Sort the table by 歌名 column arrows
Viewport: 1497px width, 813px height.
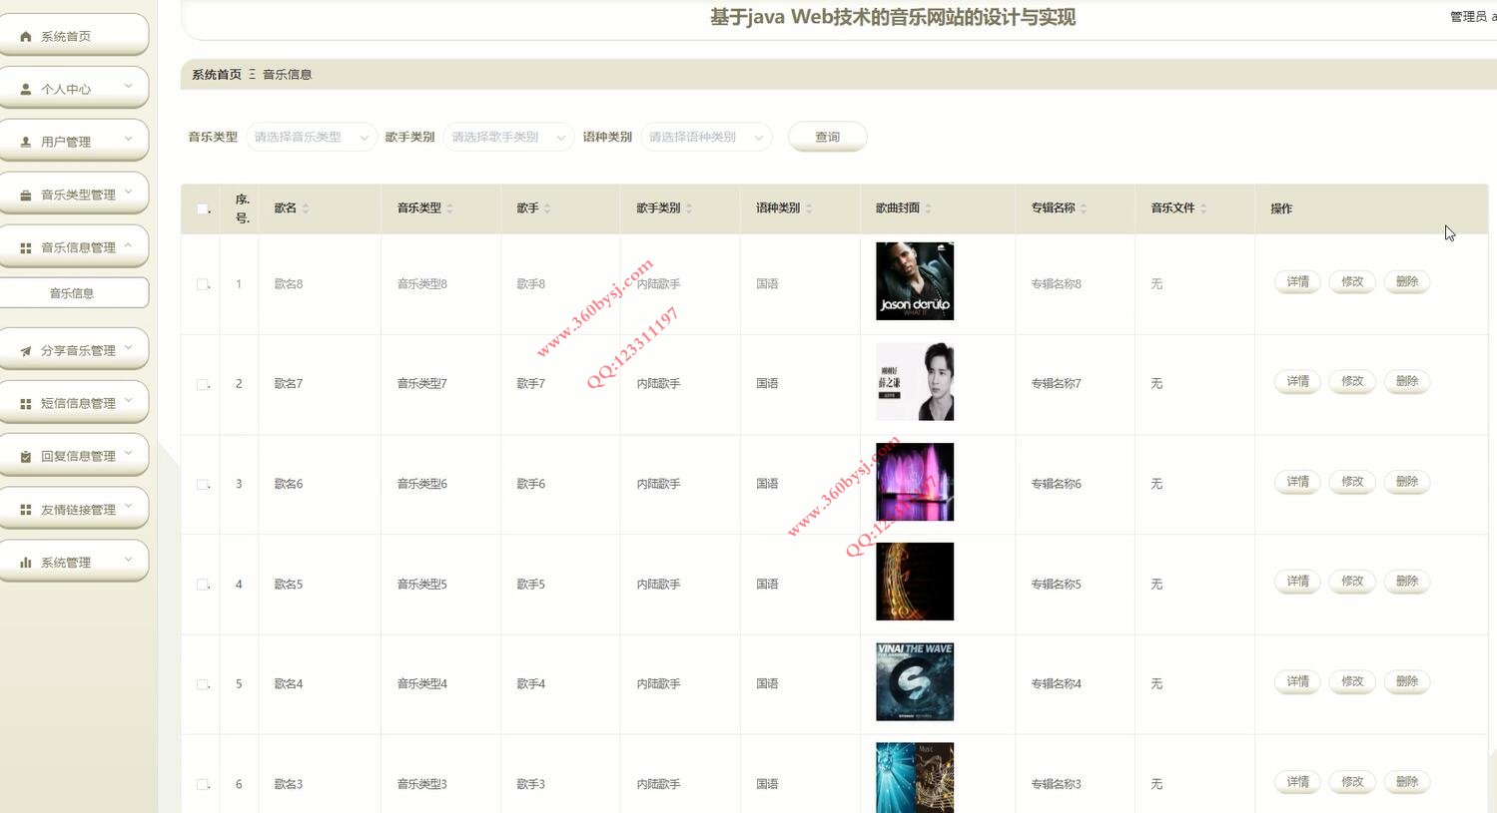tap(306, 208)
